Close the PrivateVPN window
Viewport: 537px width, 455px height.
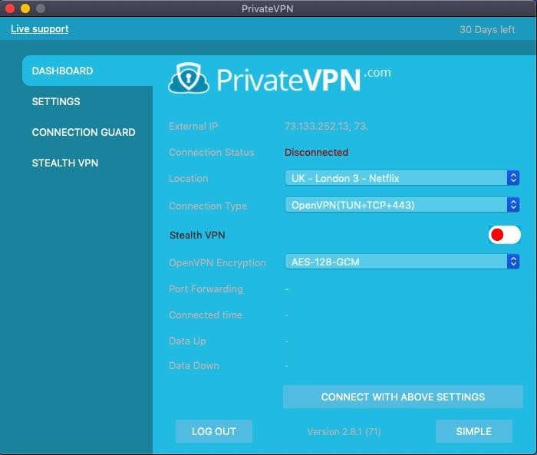coord(10,8)
